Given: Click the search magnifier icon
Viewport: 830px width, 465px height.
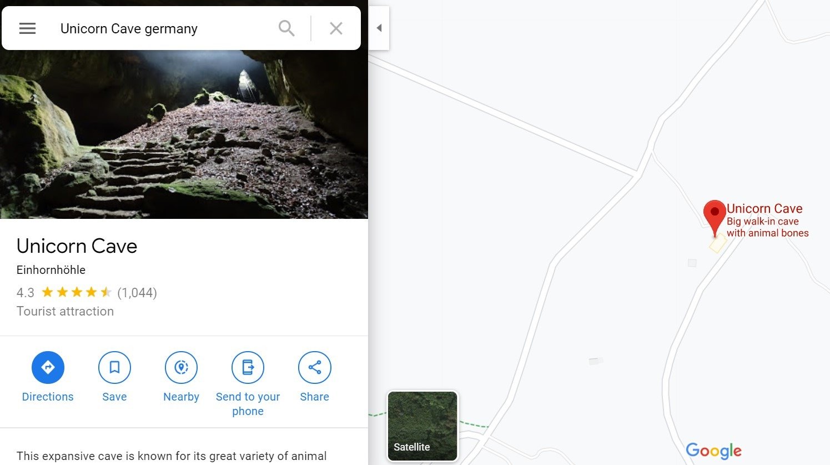Looking at the screenshot, I should click(286, 28).
